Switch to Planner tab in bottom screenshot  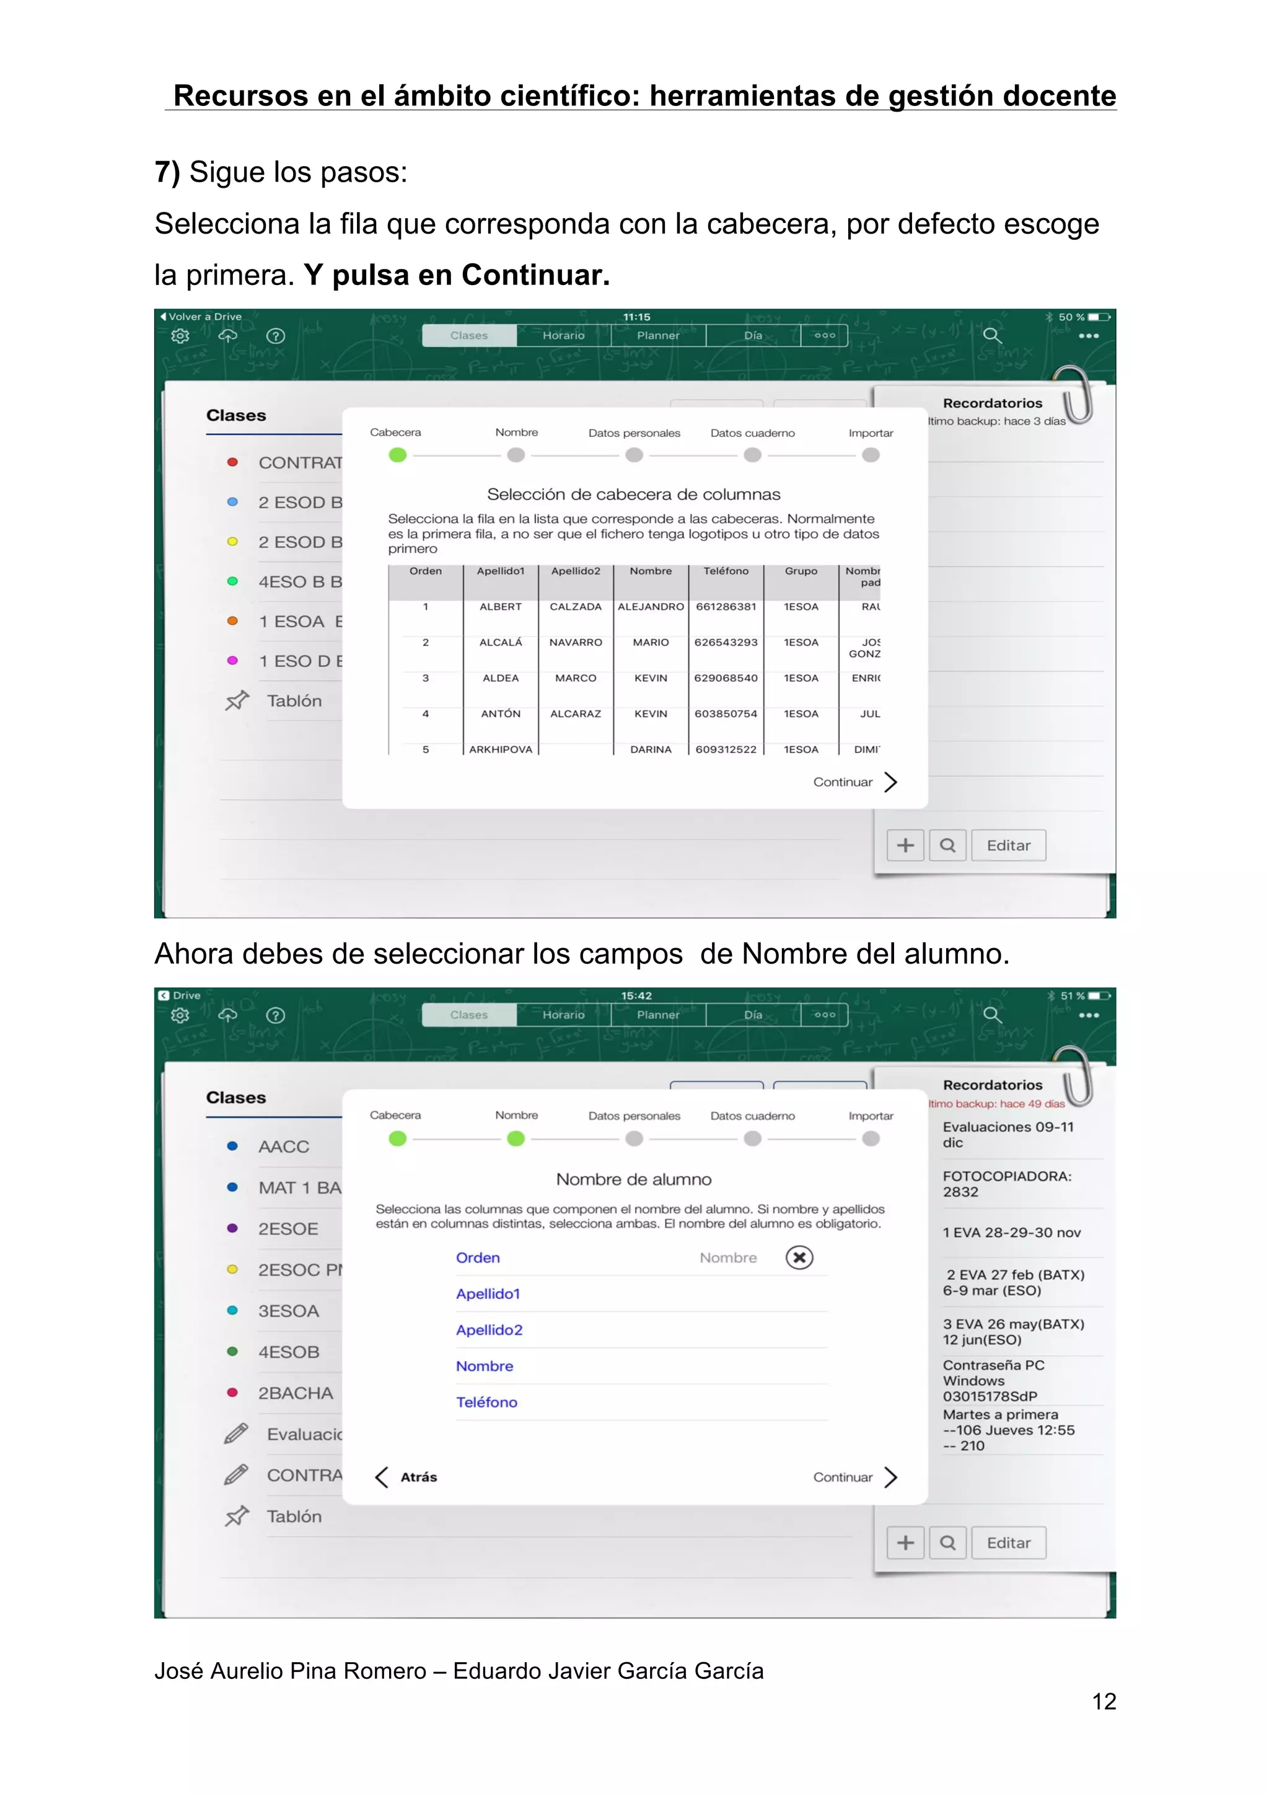tap(657, 1015)
